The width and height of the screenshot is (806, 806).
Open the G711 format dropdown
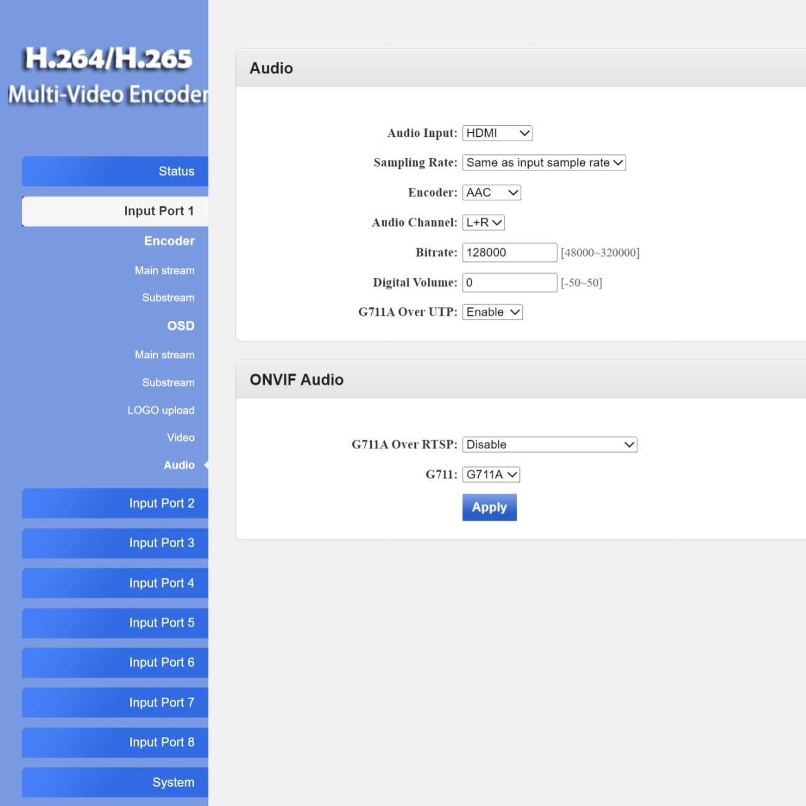(x=490, y=475)
